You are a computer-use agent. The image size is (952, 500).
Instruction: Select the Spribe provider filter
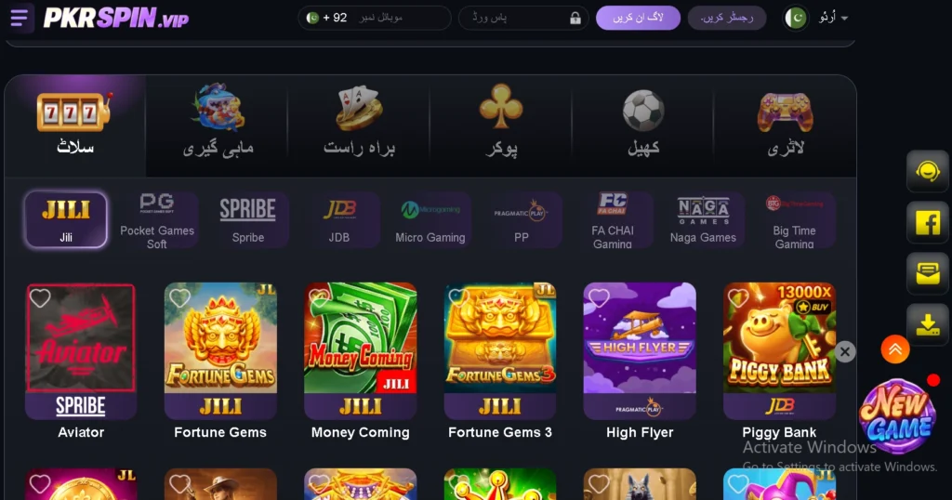pos(247,219)
